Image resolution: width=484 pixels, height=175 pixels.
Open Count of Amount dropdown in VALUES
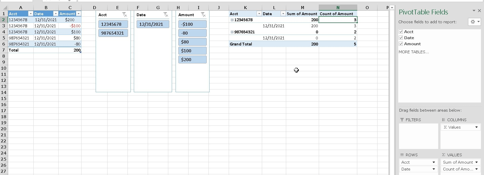(476, 169)
